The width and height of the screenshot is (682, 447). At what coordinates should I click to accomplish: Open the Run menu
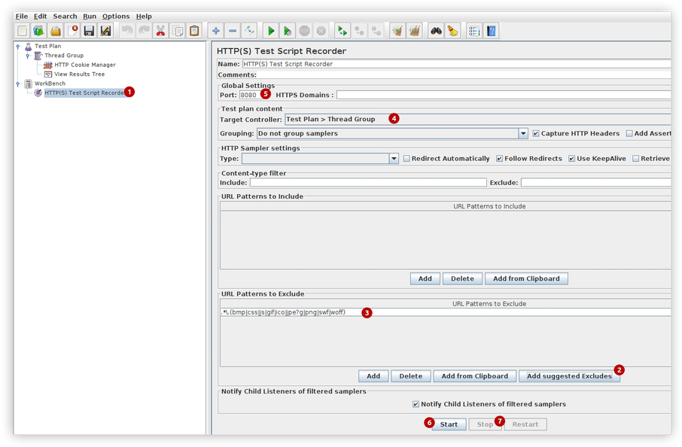click(89, 15)
